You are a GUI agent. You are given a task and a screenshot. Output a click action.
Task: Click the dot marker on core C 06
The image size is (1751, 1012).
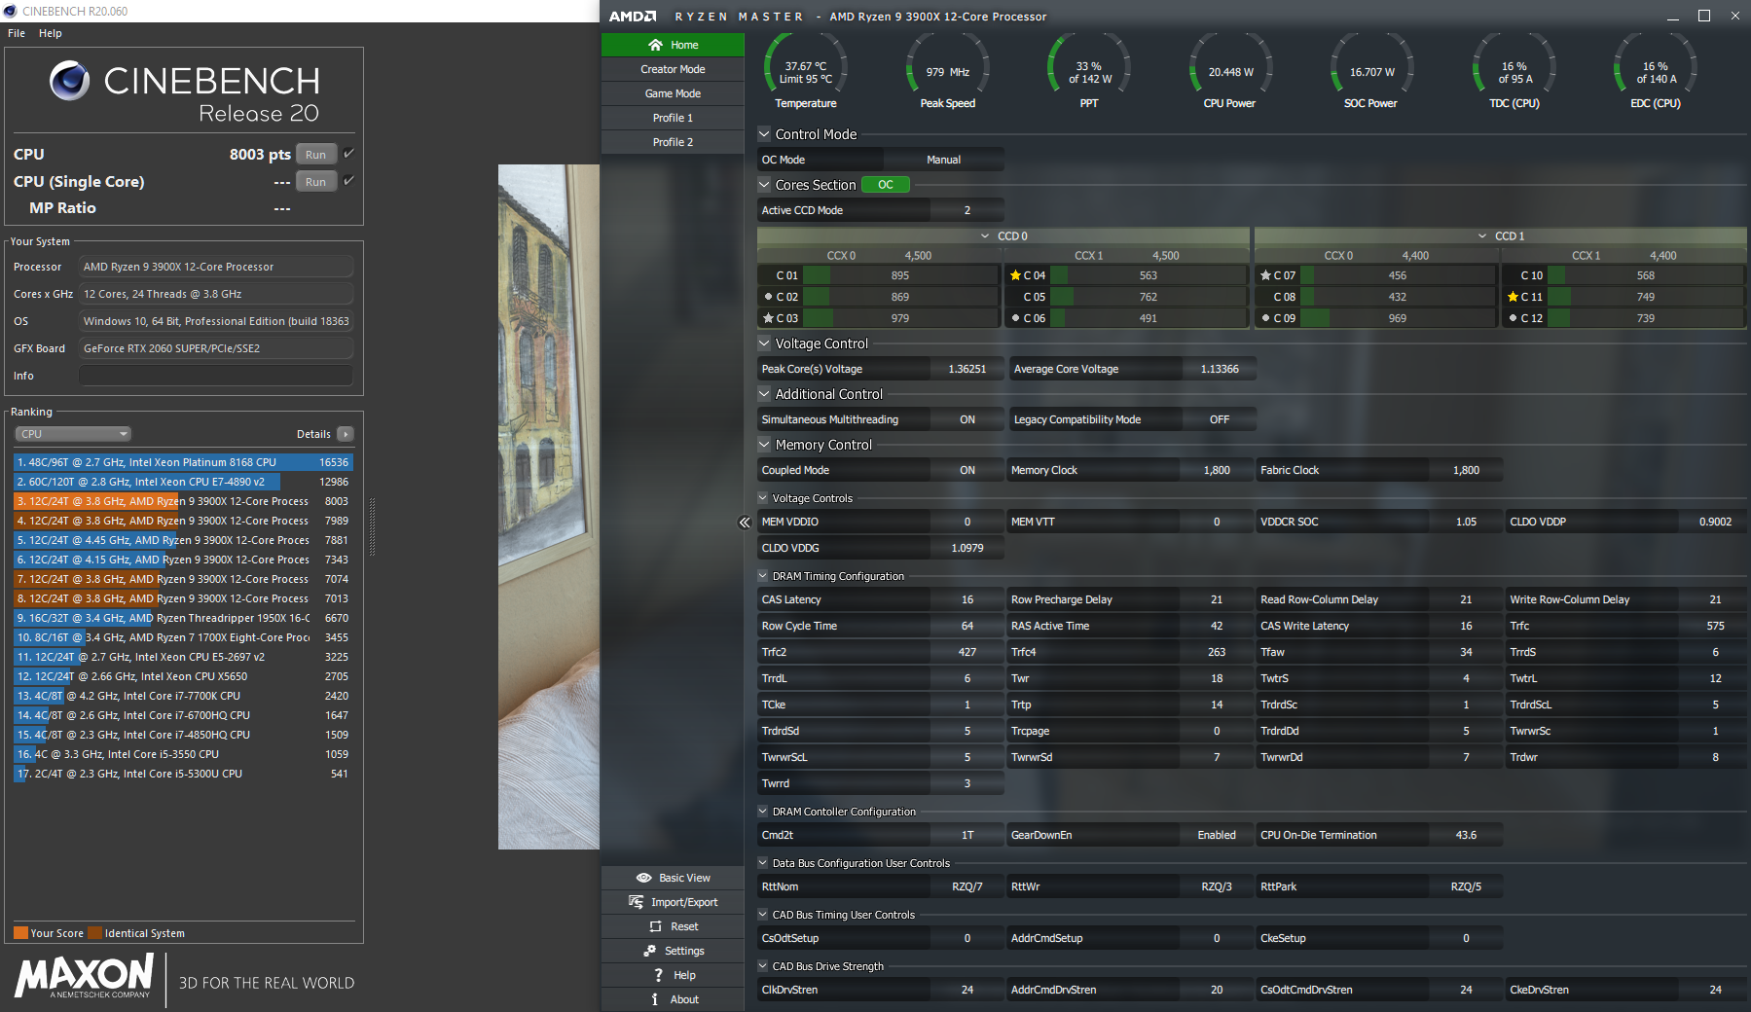point(1016,318)
